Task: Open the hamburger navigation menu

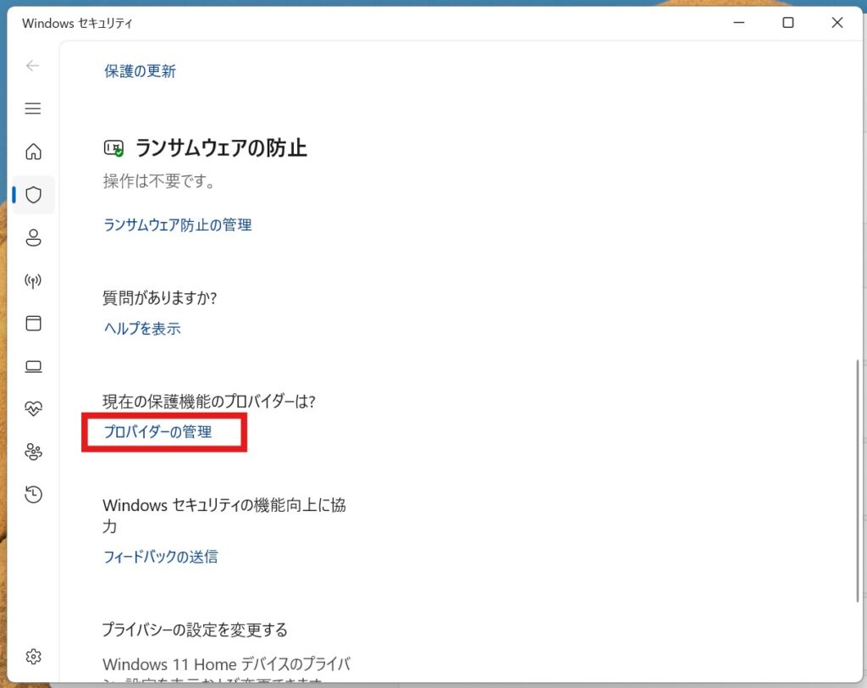Action: click(33, 108)
